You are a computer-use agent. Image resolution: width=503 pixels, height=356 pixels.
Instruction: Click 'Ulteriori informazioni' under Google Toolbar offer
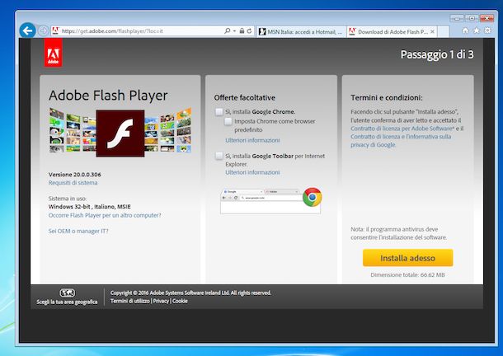(x=252, y=172)
